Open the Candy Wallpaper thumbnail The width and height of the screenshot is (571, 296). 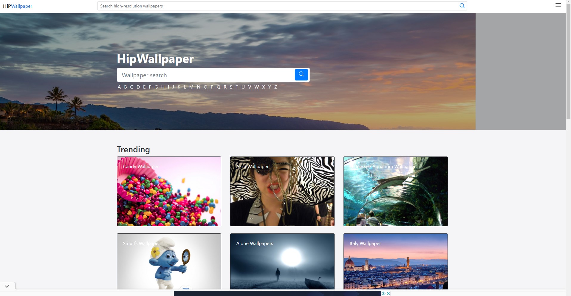click(169, 191)
